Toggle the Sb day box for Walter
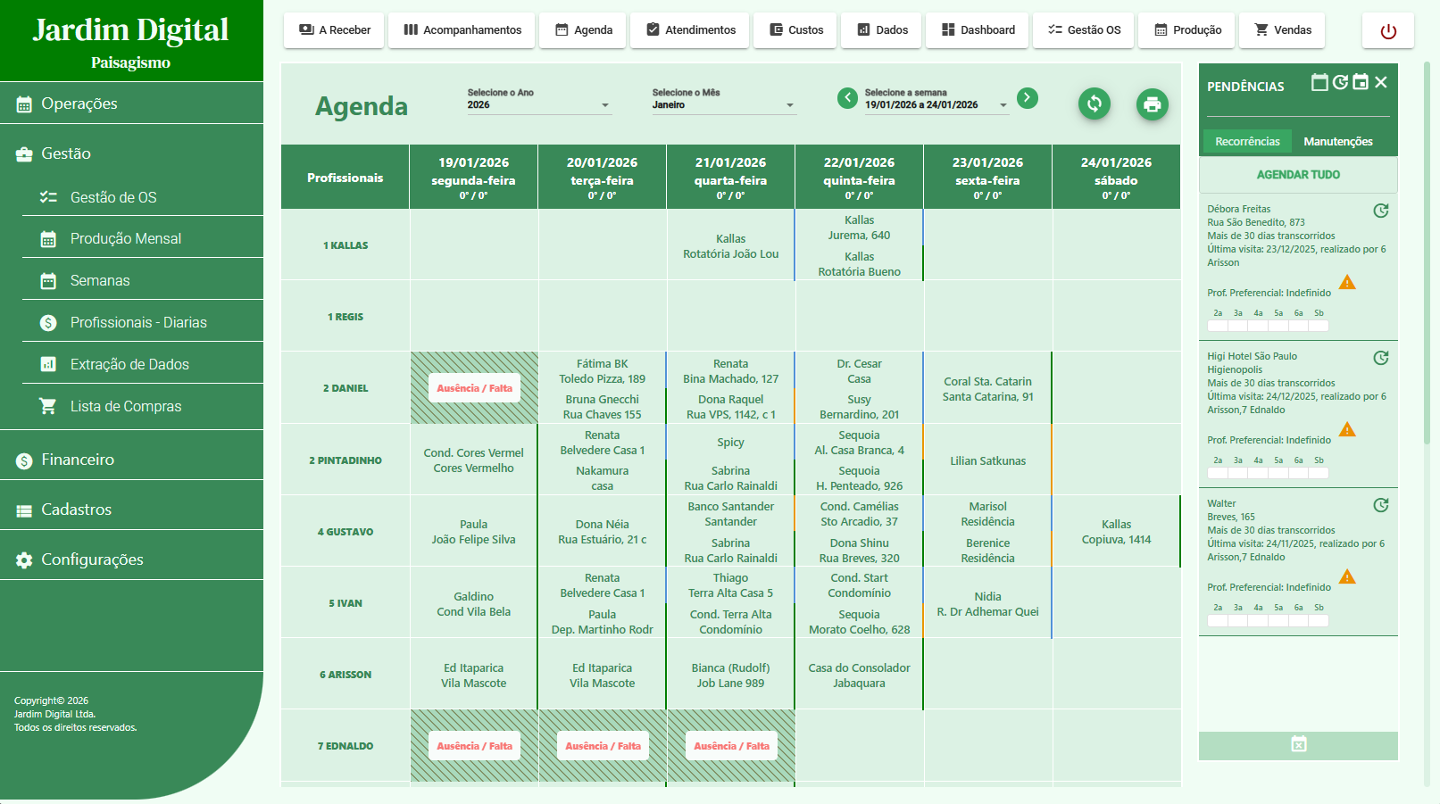1440x804 pixels. [1319, 620]
